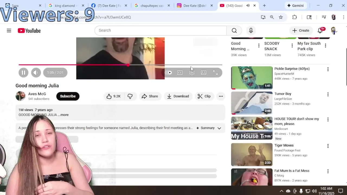Download the video
The image size is (347, 195).
point(178,96)
